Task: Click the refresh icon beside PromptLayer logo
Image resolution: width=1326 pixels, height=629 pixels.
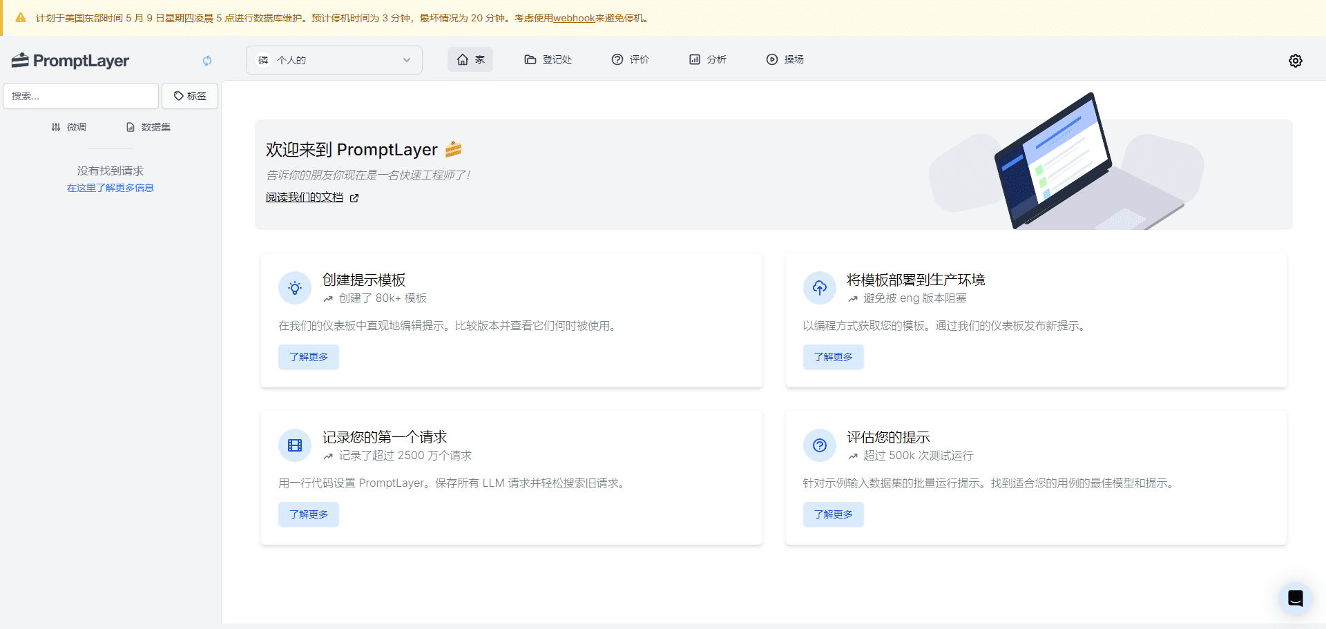Action: point(207,61)
